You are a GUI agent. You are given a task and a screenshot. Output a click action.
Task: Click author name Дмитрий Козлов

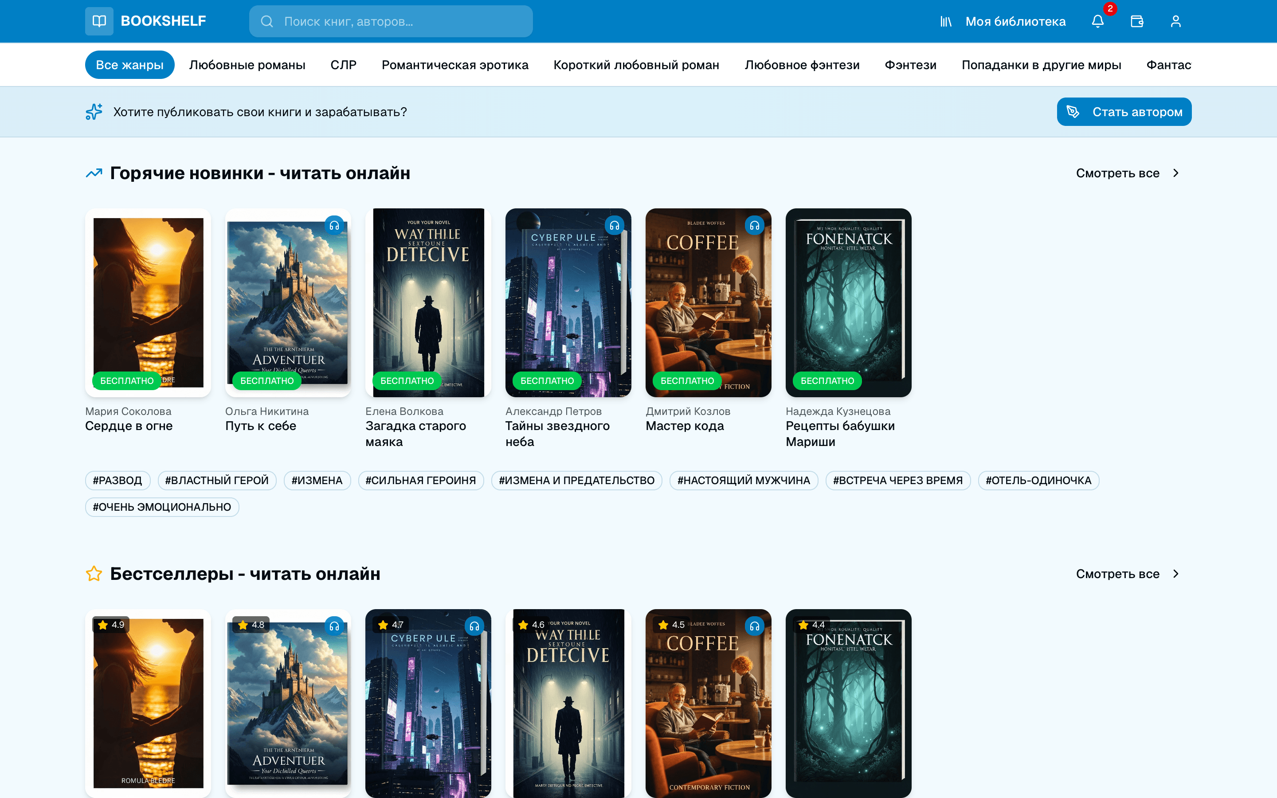[688, 411]
